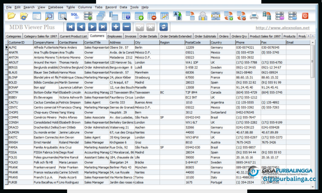The height and width of the screenshot is (193, 322).
Task: Open the Database menu
Action: tap(56, 7)
